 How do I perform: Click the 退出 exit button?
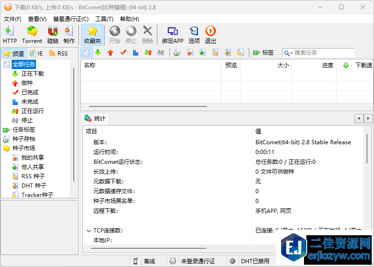[x=211, y=35]
